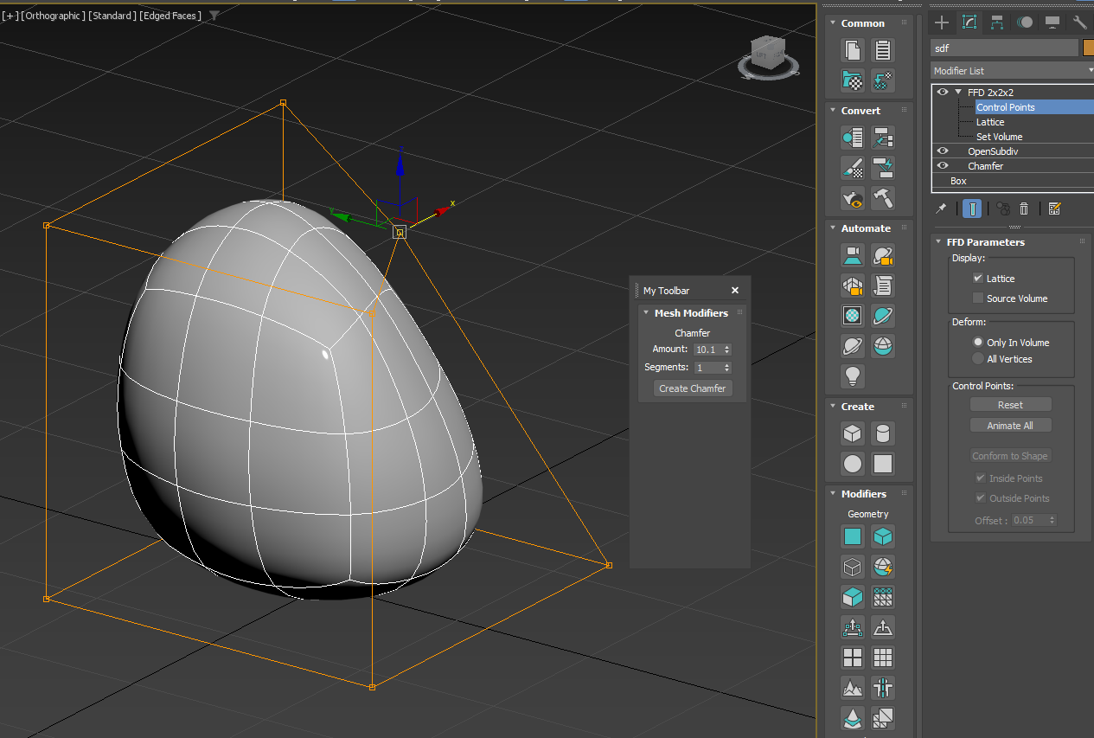Screen dimensions: 1094x738
Task: Click the orange object color swatch
Action: tap(1088, 48)
